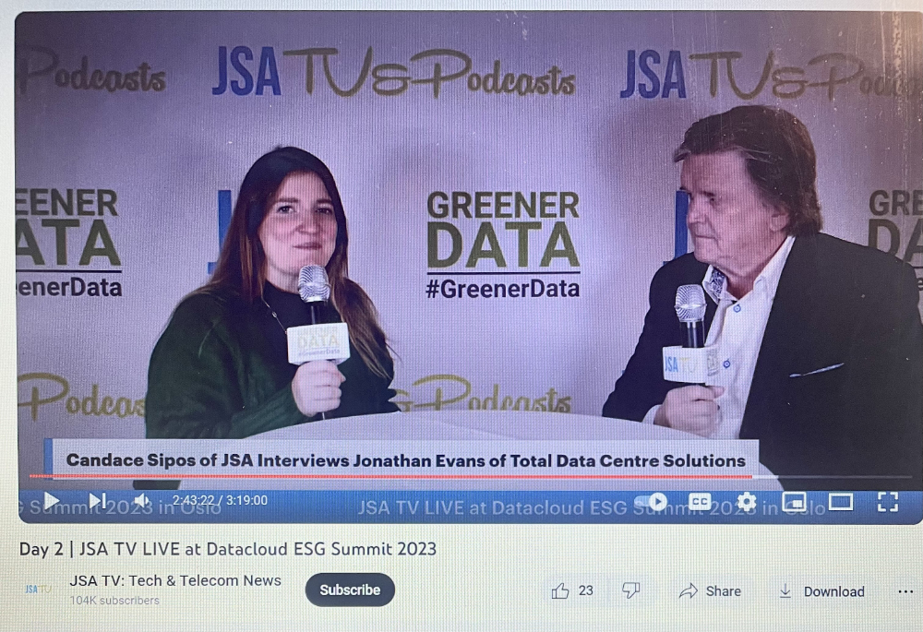The image size is (923, 632).
Task: Like the video with 23 likes
Action: 572,590
